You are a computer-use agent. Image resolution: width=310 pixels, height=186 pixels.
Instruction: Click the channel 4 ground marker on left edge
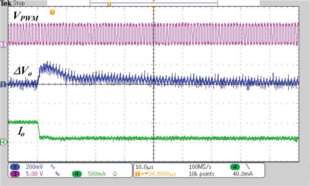coord(3,143)
